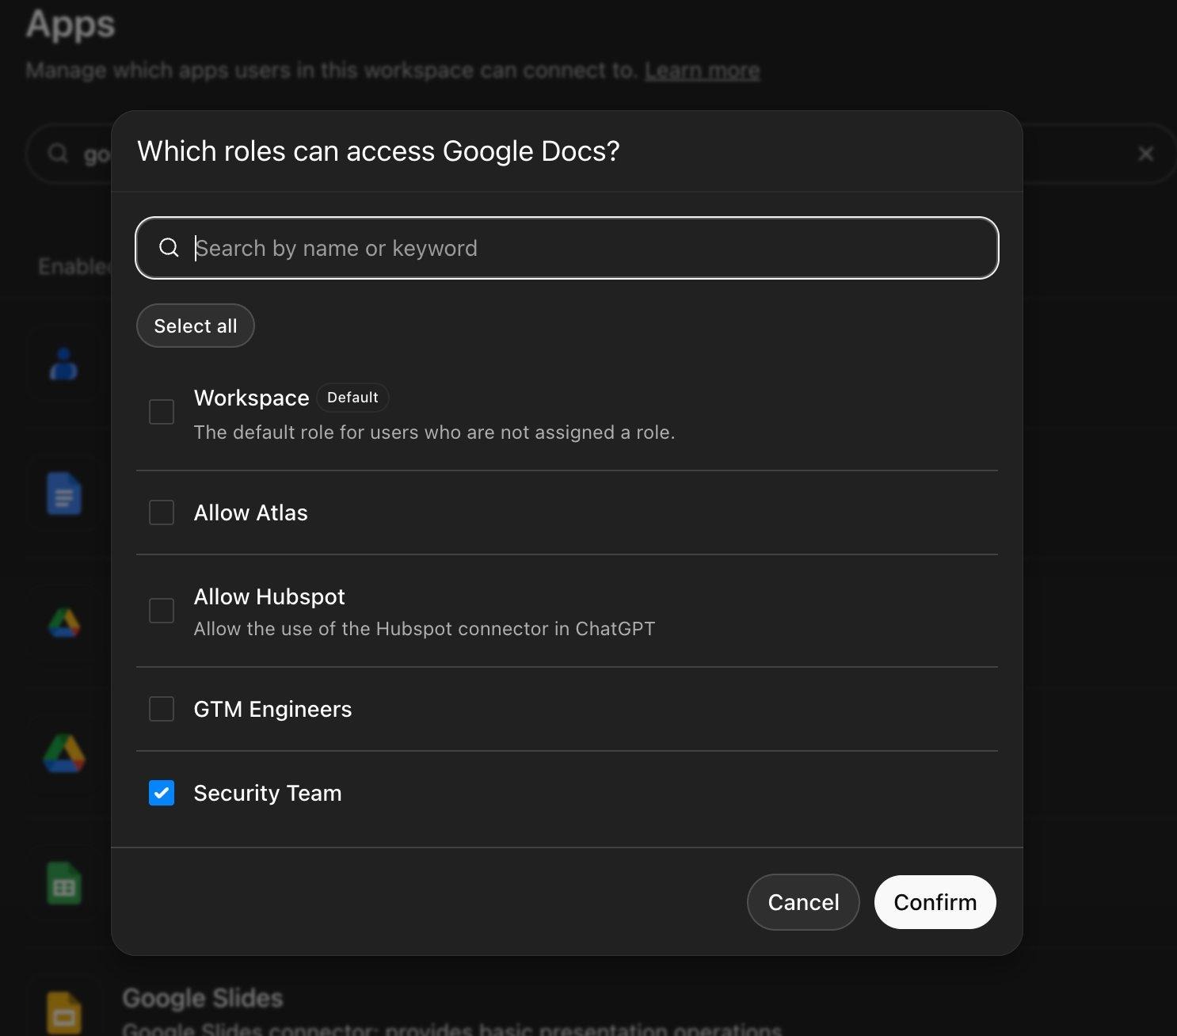
Task: Click the upper Google Drive icon in background
Action: point(64,623)
